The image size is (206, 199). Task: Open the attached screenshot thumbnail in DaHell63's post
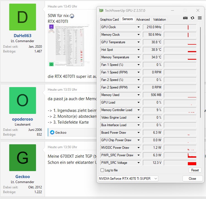tap(69, 45)
